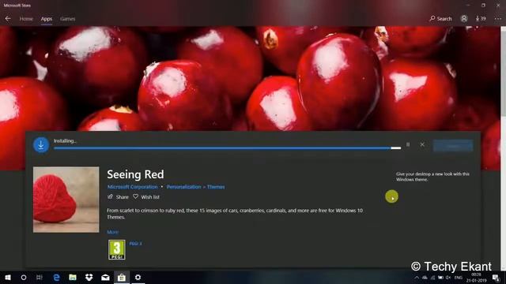Open Dropbox from taskbar
The width and height of the screenshot is (506, 284).
point(89,277)
